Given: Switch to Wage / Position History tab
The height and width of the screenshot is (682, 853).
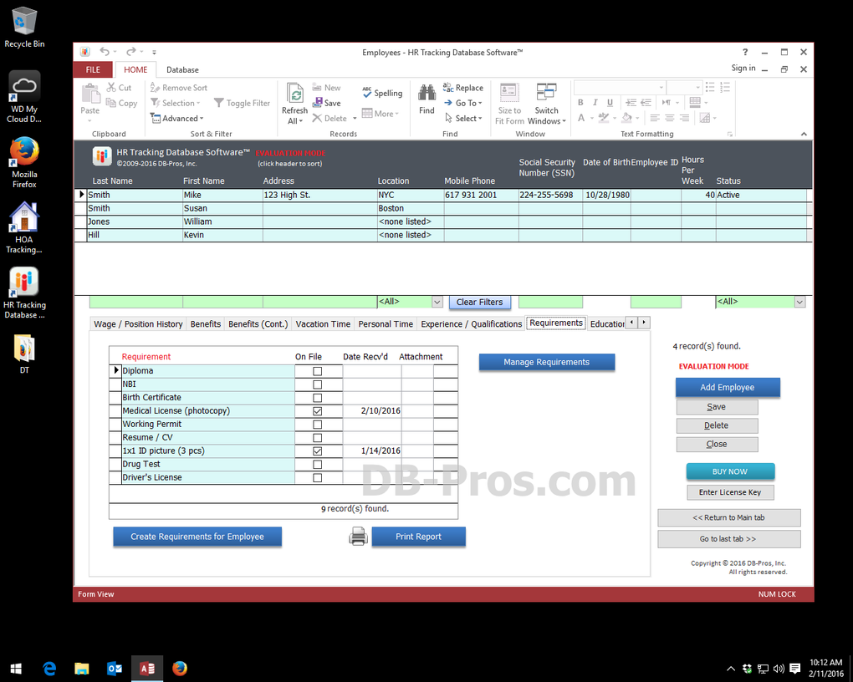Looking at the screenshot, I should tap(138, 324).
